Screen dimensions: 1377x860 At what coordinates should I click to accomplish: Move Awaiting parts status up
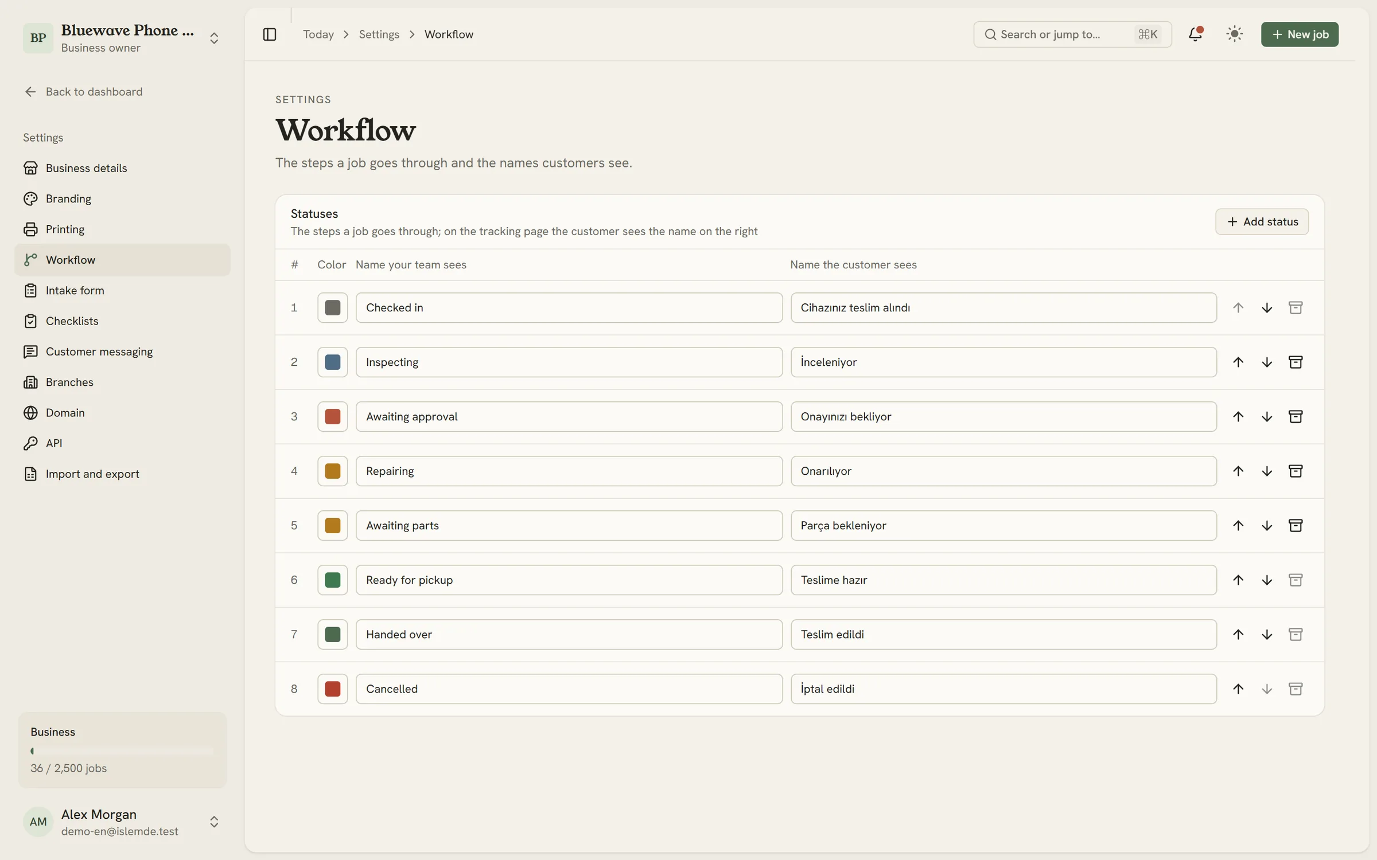pyautogui.click(x=1238, y=526)
